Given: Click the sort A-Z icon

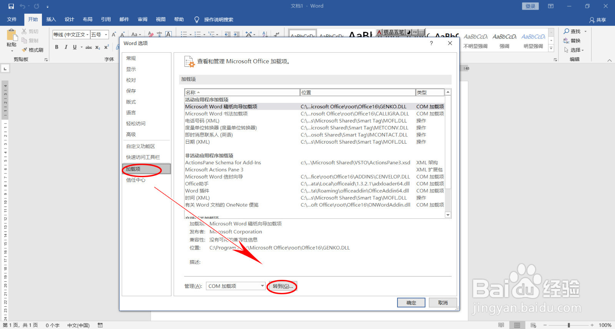Looking at the screenshot, I should (265, 35).
